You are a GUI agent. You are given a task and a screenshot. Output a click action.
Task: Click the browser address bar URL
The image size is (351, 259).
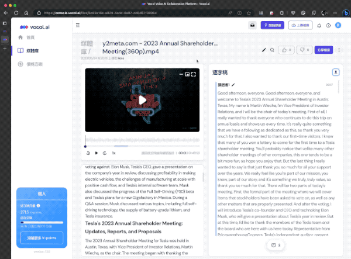[100, 13]
